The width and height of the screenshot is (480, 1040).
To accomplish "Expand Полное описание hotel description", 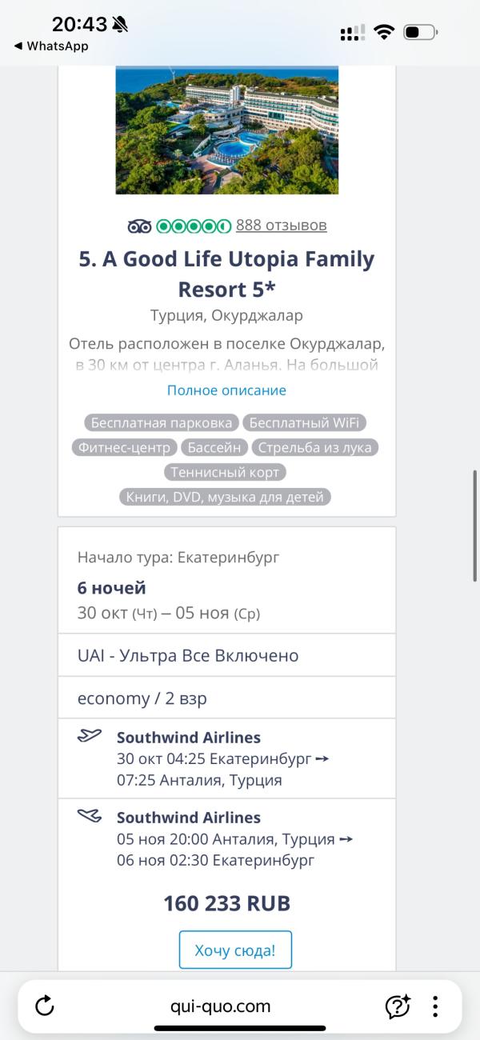I will [x=226, y=390].
